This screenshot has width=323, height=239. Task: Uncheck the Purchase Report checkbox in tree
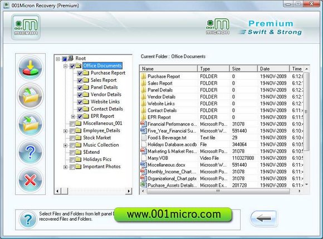80,73
